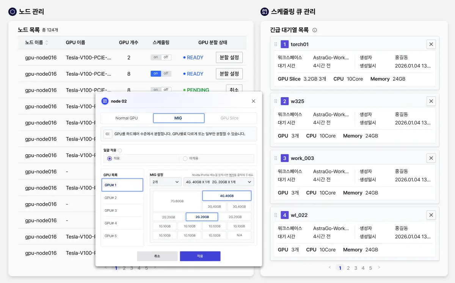Close the node 02 dialog
Image resolution: width=455 pixels, height=283 pixels.
254,101
